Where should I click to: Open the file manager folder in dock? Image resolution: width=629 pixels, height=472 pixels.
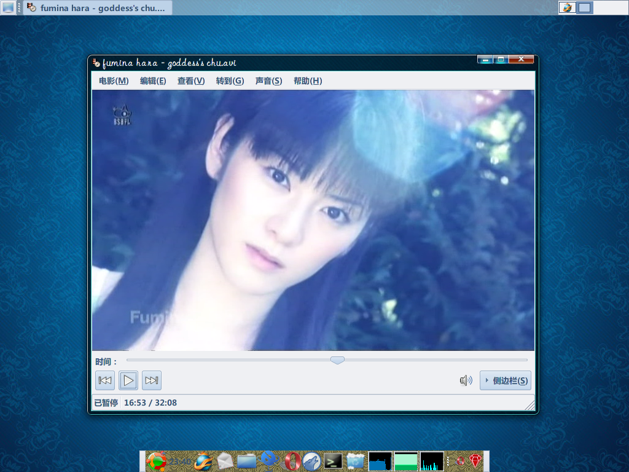pyautogui.click(x=247, y=461)
